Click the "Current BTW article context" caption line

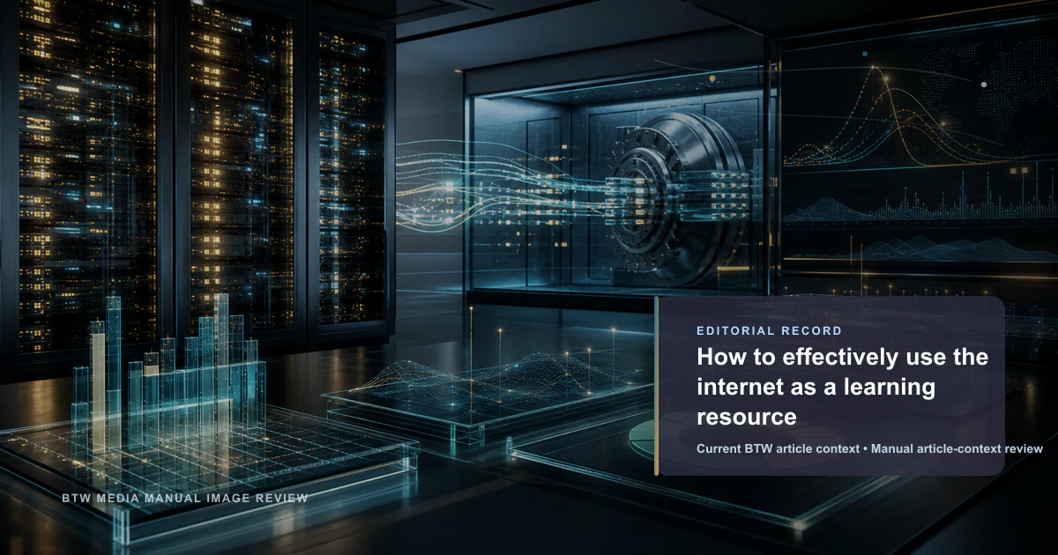869,449
